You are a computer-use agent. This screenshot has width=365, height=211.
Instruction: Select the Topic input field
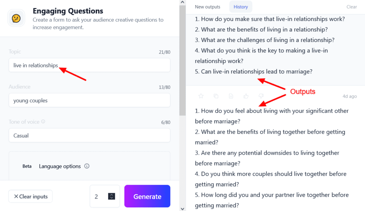click(89, 65)
